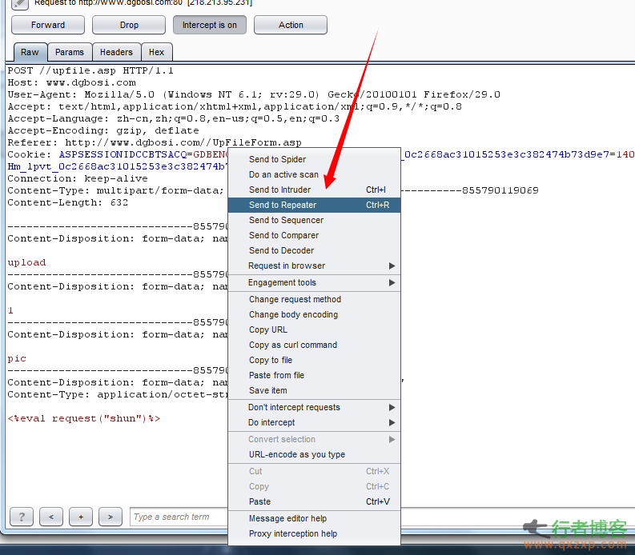Click Copy URL menu entry
This screenshot has height=555, width=635.
(314, 329)
